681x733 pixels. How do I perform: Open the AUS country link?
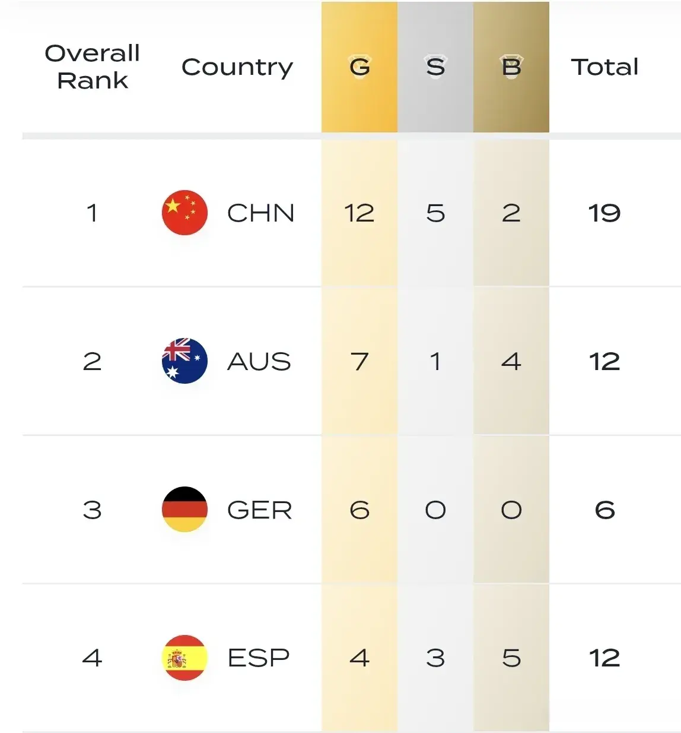point(259,361)
